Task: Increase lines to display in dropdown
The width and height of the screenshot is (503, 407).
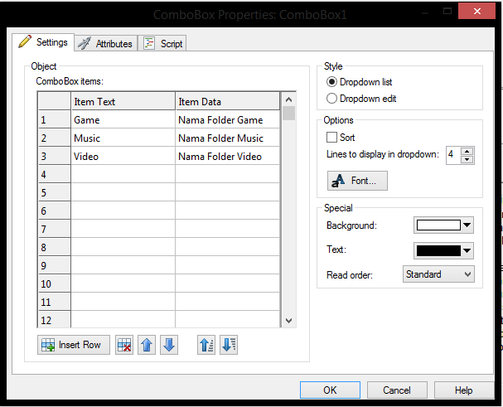Action: coord(467,152)
